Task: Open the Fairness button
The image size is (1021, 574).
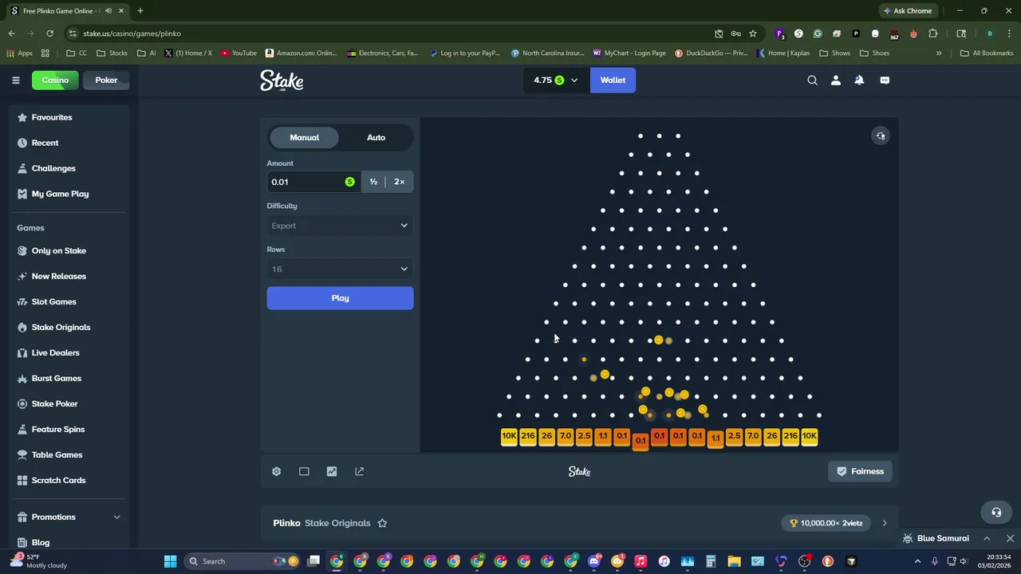Action: [860, 471]
